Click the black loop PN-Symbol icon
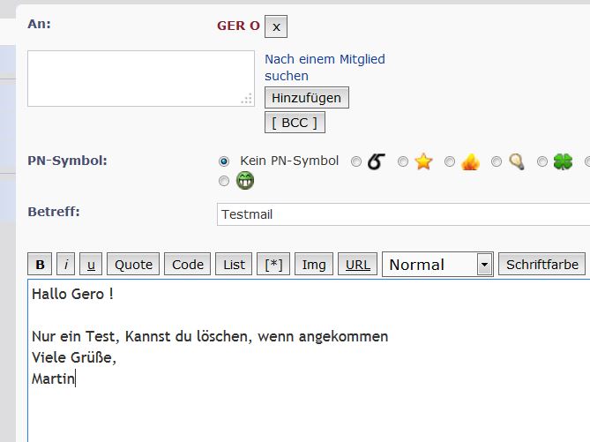 pyautogui.click(x=377, y=161)
